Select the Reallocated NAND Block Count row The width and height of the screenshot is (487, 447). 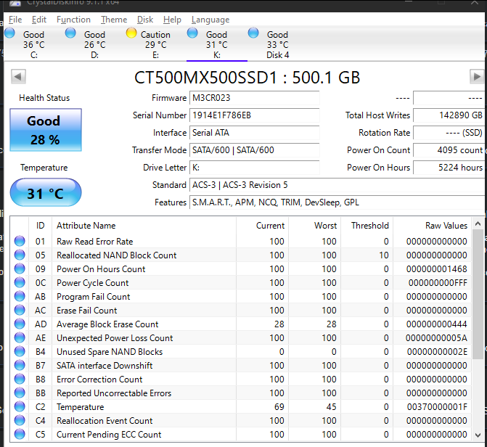coord(116,255)
